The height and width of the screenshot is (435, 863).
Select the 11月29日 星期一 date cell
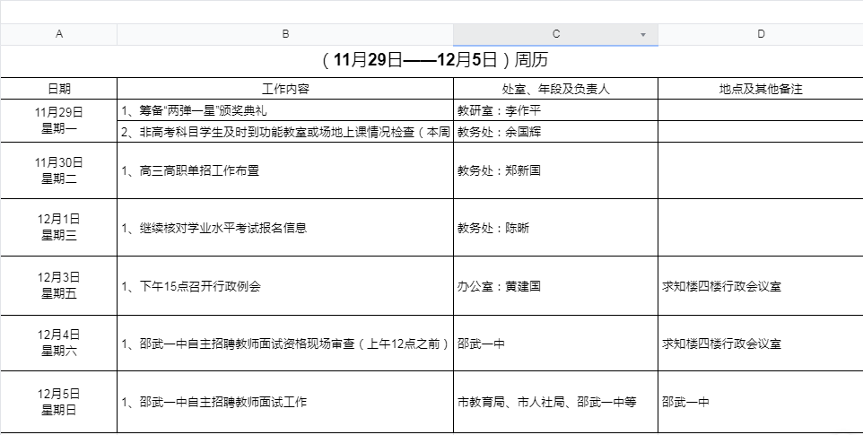click(59, 121)
